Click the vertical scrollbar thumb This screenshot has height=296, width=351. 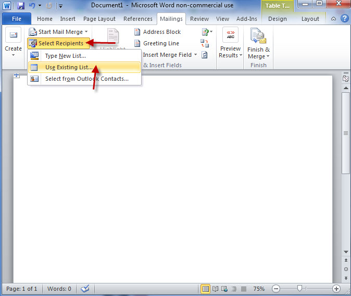point(346,133)
